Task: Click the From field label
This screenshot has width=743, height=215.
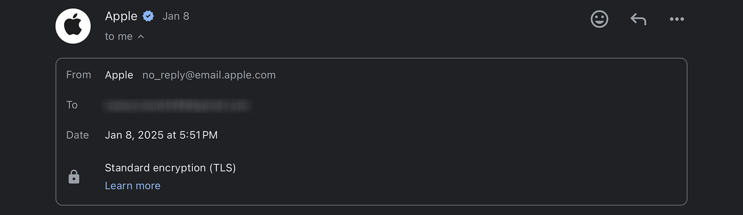Action: [78, 75]
